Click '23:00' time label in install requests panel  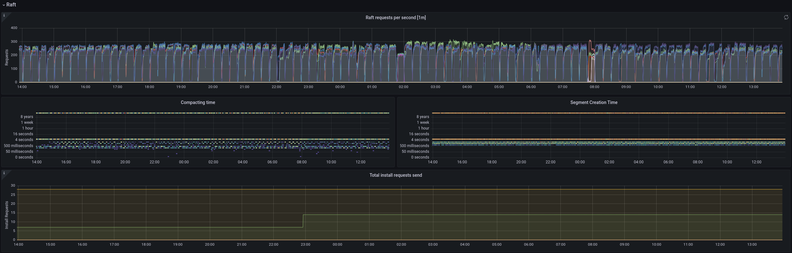[x=305, y=244]
